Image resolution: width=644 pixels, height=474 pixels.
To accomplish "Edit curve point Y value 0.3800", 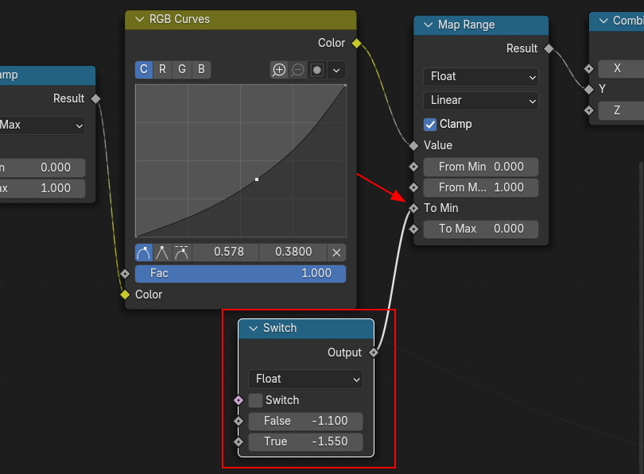I will pyautogui.click(x=293, y=252).
